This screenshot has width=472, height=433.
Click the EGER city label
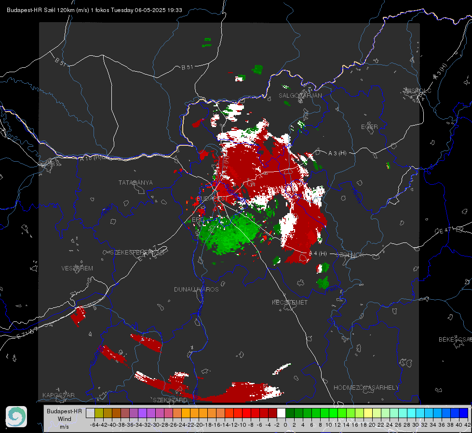click(369, 127)
